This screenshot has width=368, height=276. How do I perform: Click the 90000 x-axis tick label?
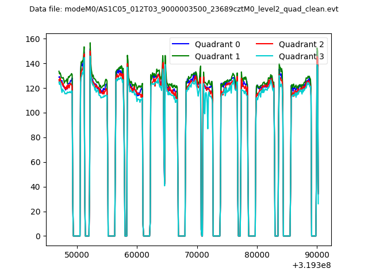coord(316,255)
